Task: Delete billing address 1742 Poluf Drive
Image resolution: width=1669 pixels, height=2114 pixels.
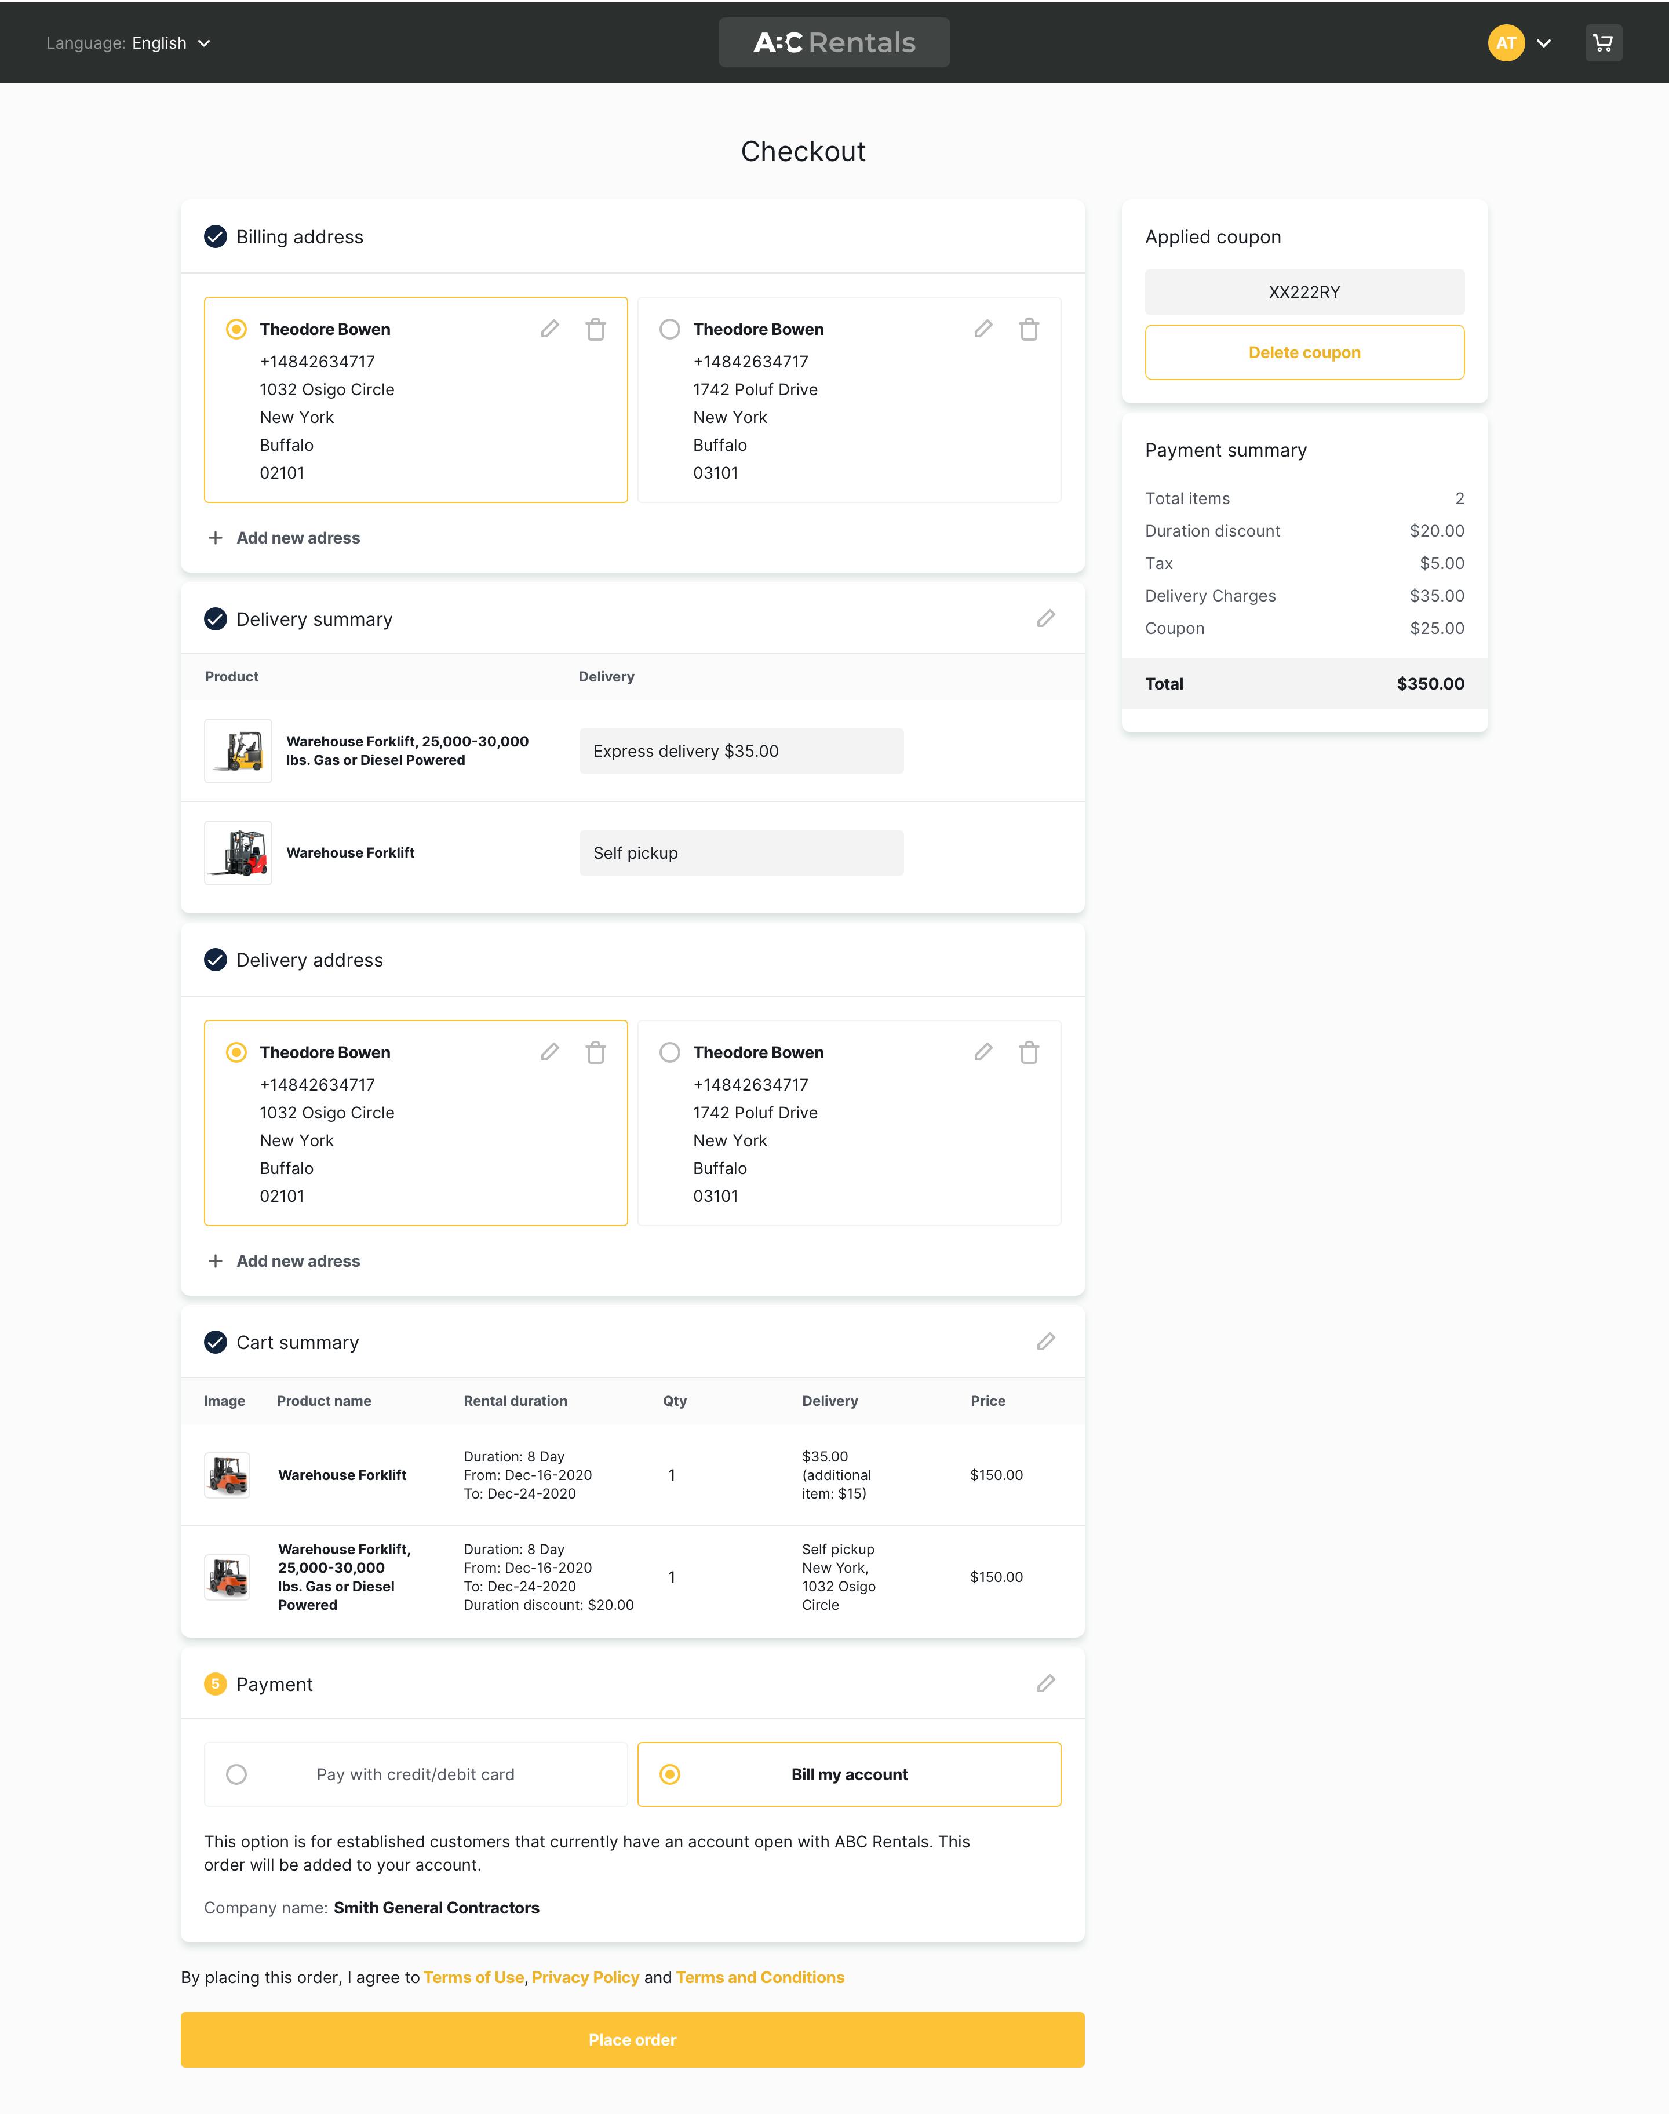Action: pos(1028,329)
